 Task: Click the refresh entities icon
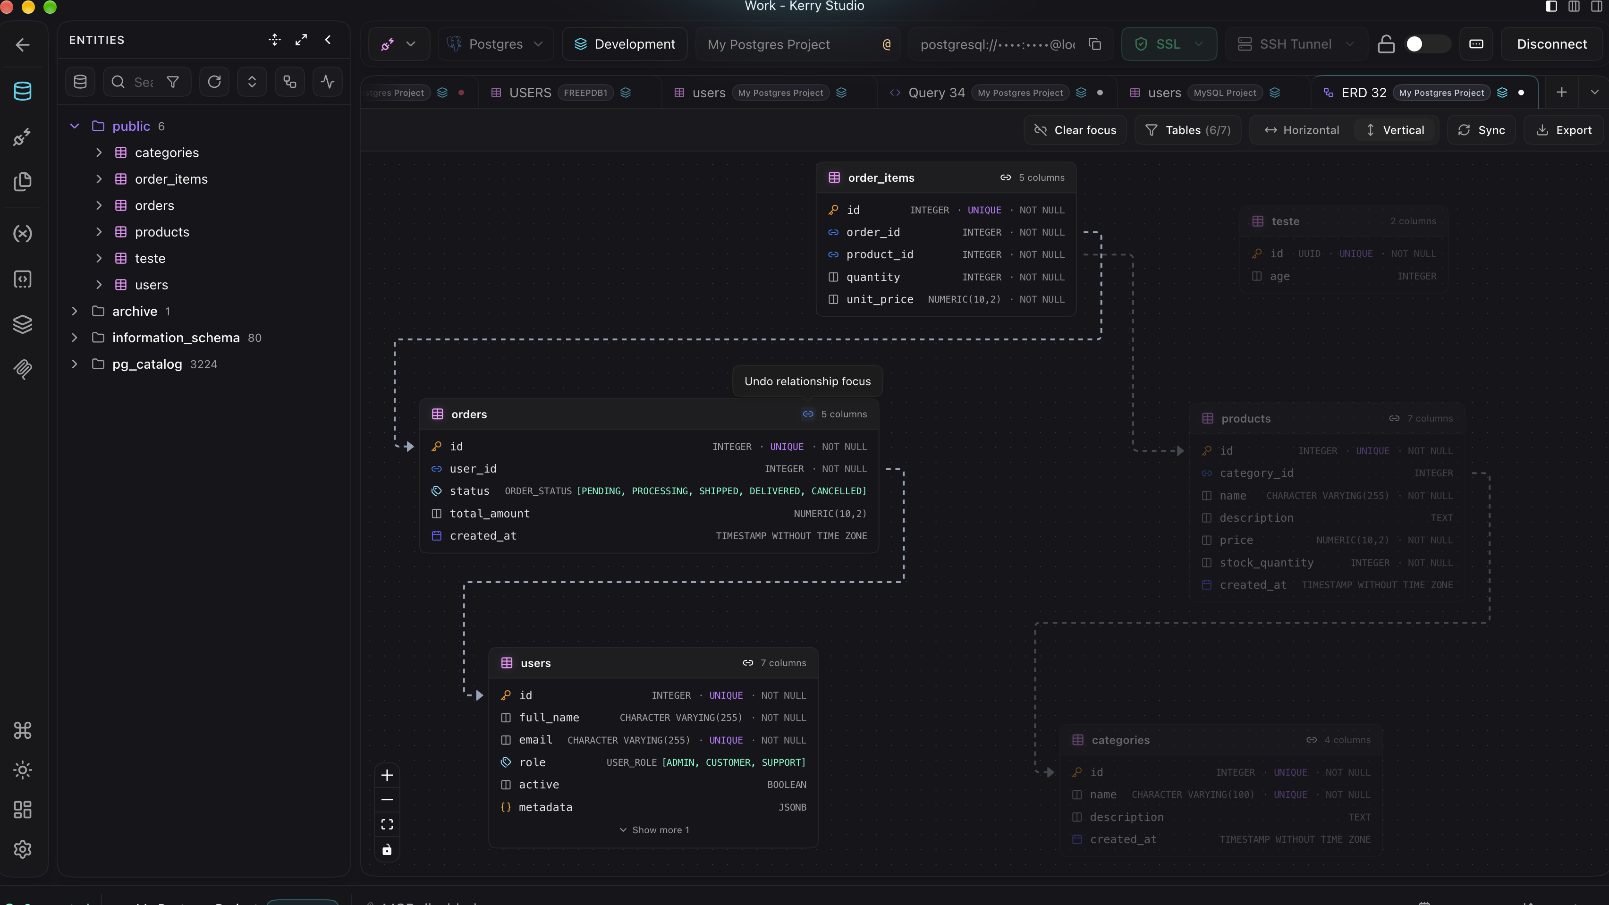214,82
